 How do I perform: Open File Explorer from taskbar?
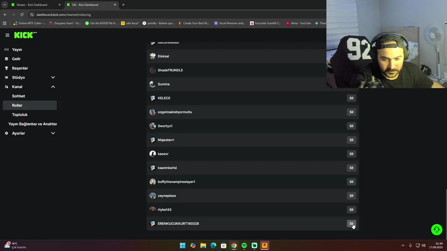(x=203, y=245)
